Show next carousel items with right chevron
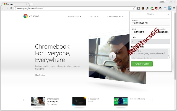177x111 pixels. 152,100
